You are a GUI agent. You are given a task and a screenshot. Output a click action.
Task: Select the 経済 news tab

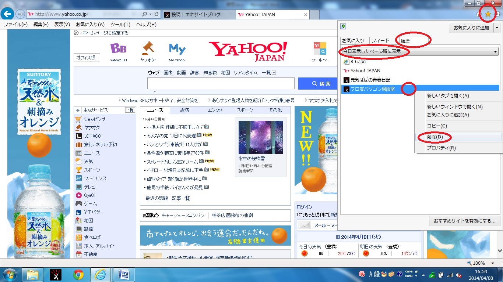point(185,110)
